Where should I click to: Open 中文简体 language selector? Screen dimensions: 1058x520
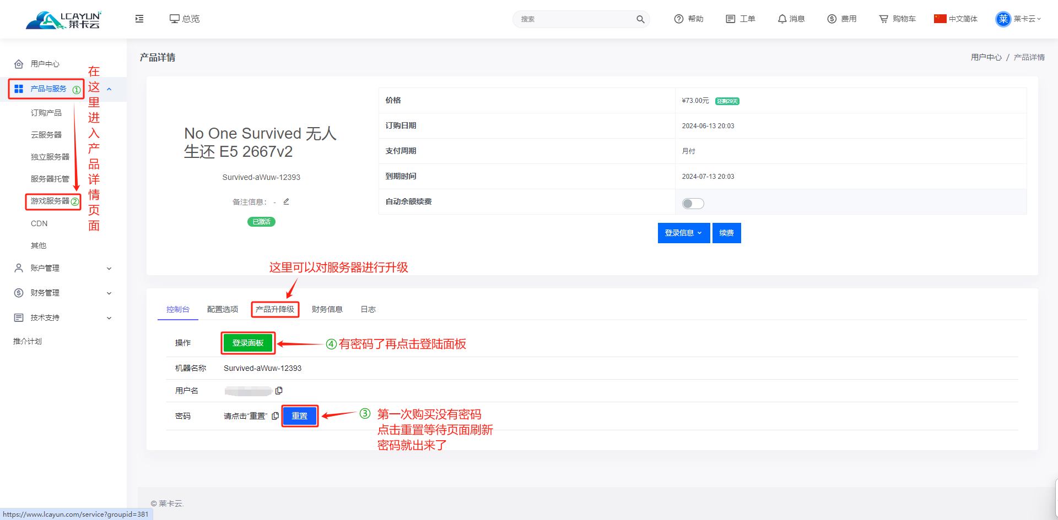pos(956,19)
